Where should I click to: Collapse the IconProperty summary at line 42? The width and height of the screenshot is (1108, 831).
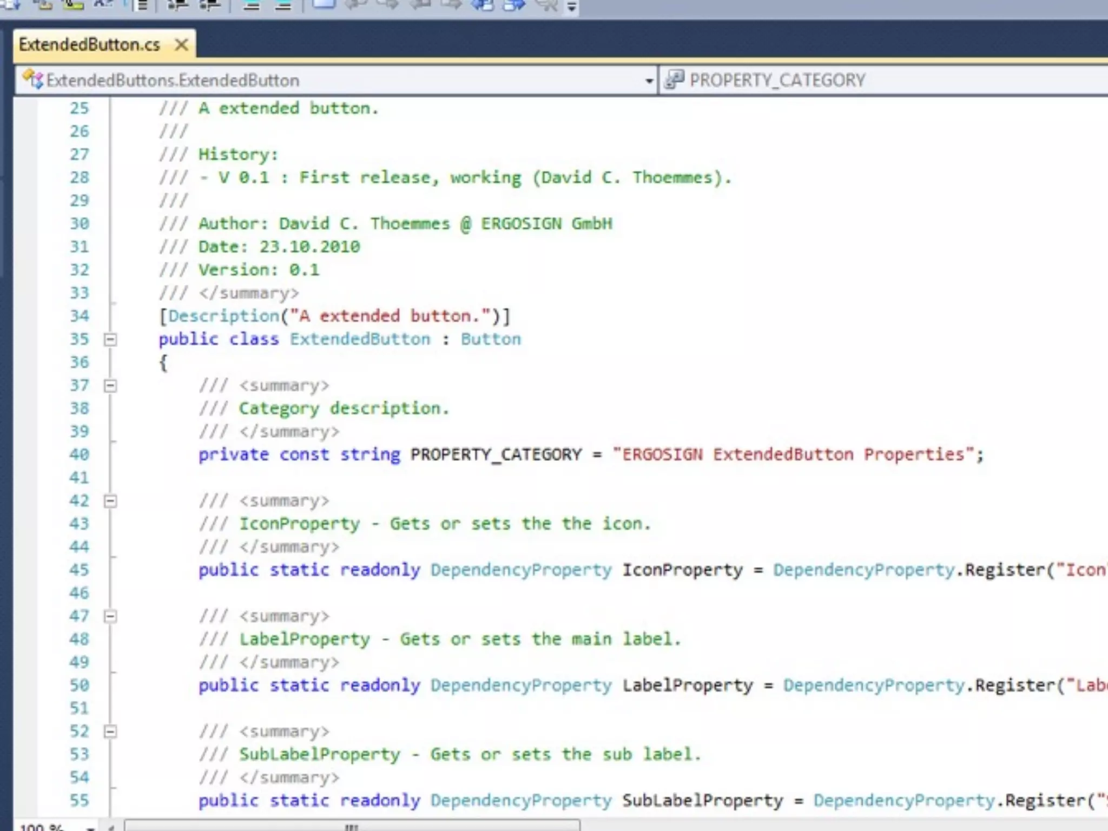(x=110, y=501)
